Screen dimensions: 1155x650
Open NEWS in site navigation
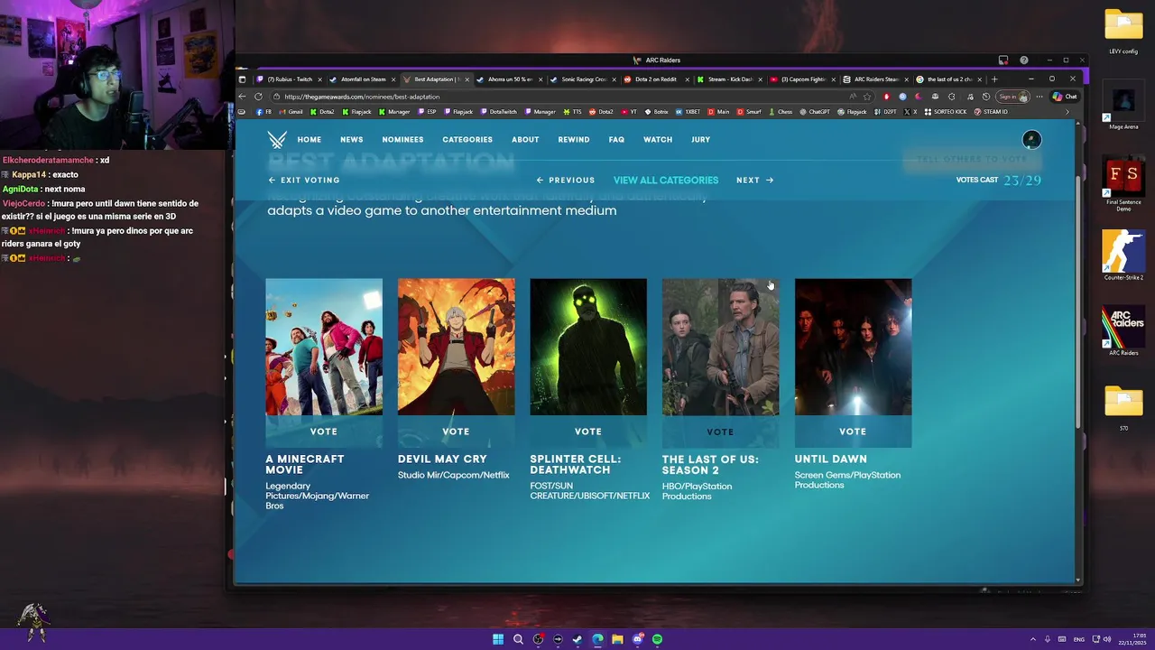[x=352, y=140]
